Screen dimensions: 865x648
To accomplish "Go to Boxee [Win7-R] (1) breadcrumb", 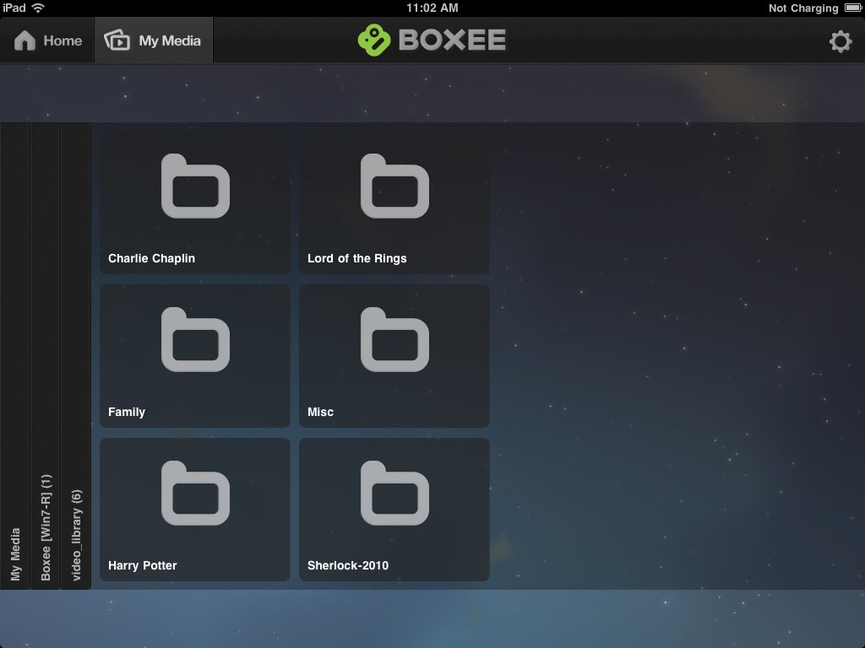I will click(46, 356).
